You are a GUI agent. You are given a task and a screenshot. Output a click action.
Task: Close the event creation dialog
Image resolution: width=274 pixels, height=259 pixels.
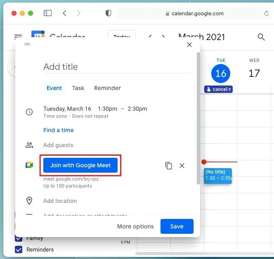coord(189,45)
